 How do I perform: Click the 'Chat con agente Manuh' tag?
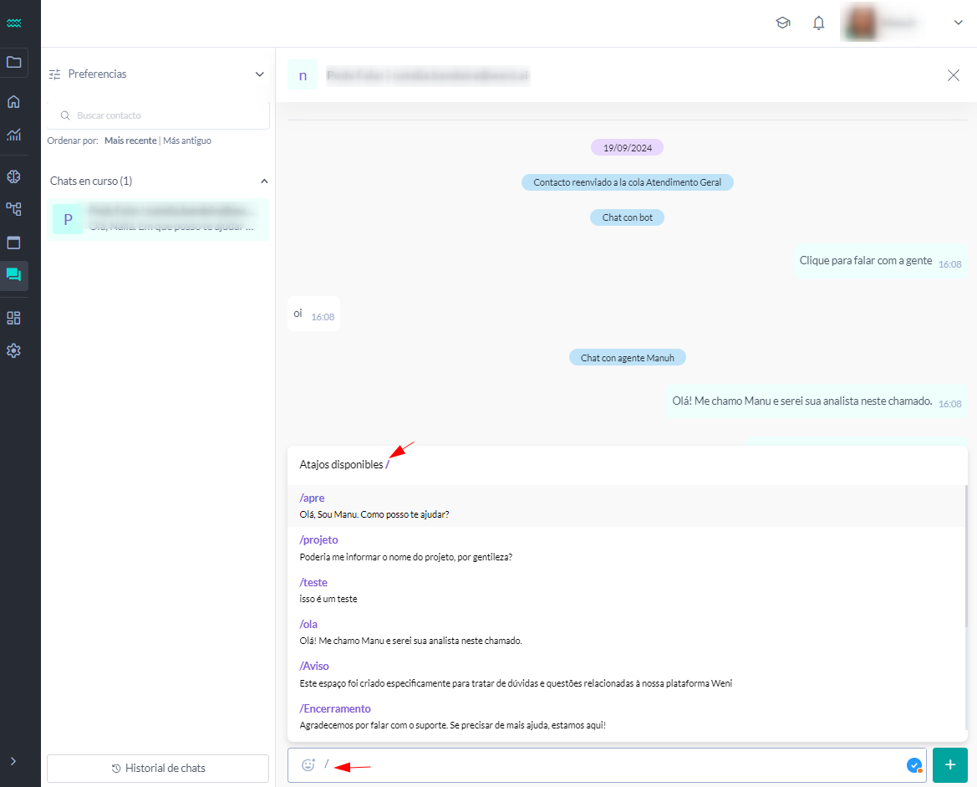click(628, 358)
